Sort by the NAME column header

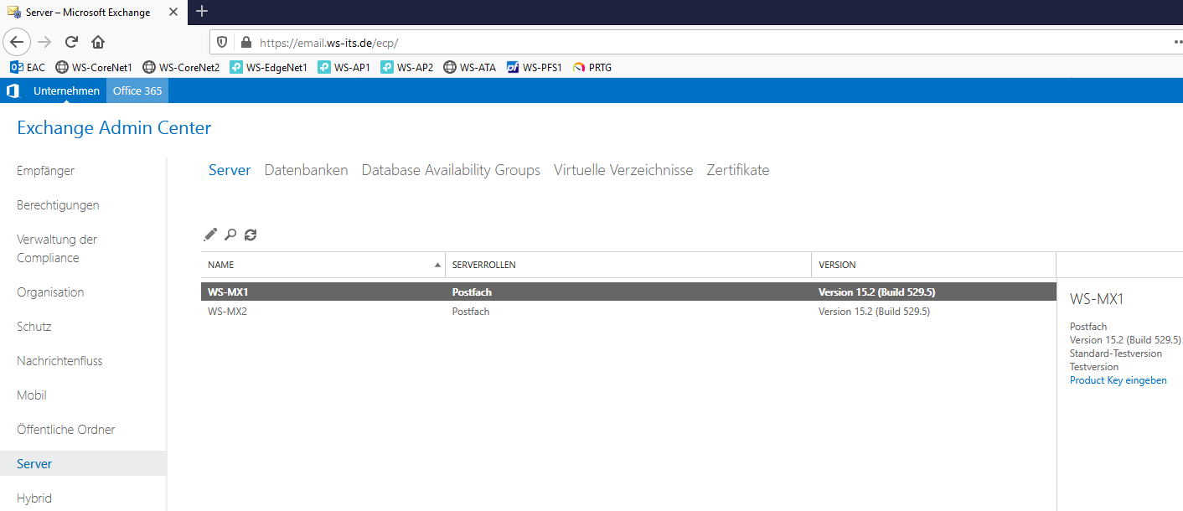click(x=323, y=265)
